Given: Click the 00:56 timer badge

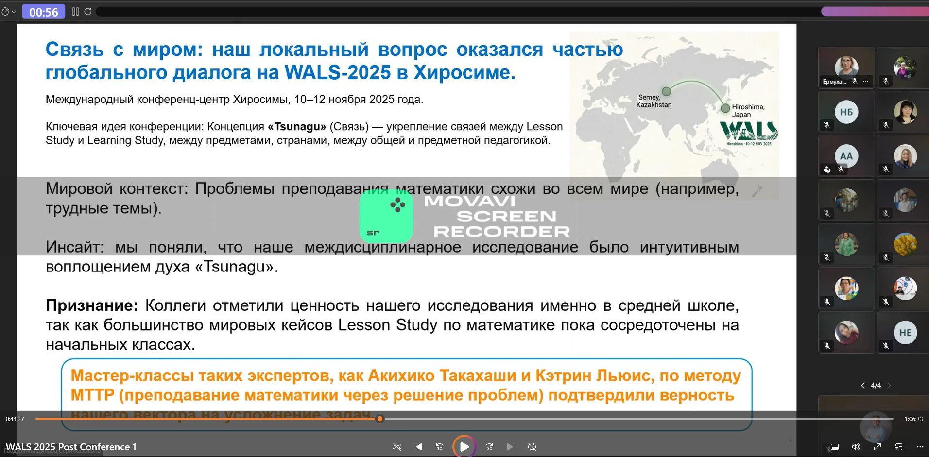Looking at the screenshot, I should click(x=44, y=12).
